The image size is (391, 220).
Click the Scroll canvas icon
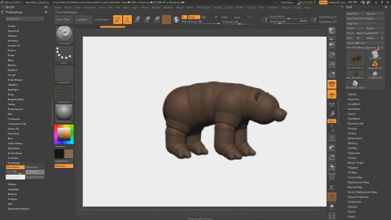click(x=332, y=45)
